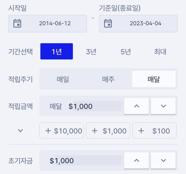The height and width of the screenshot is (174, 186).
Task: Add $10,000 to deposit amount
Action: point(62,130)
